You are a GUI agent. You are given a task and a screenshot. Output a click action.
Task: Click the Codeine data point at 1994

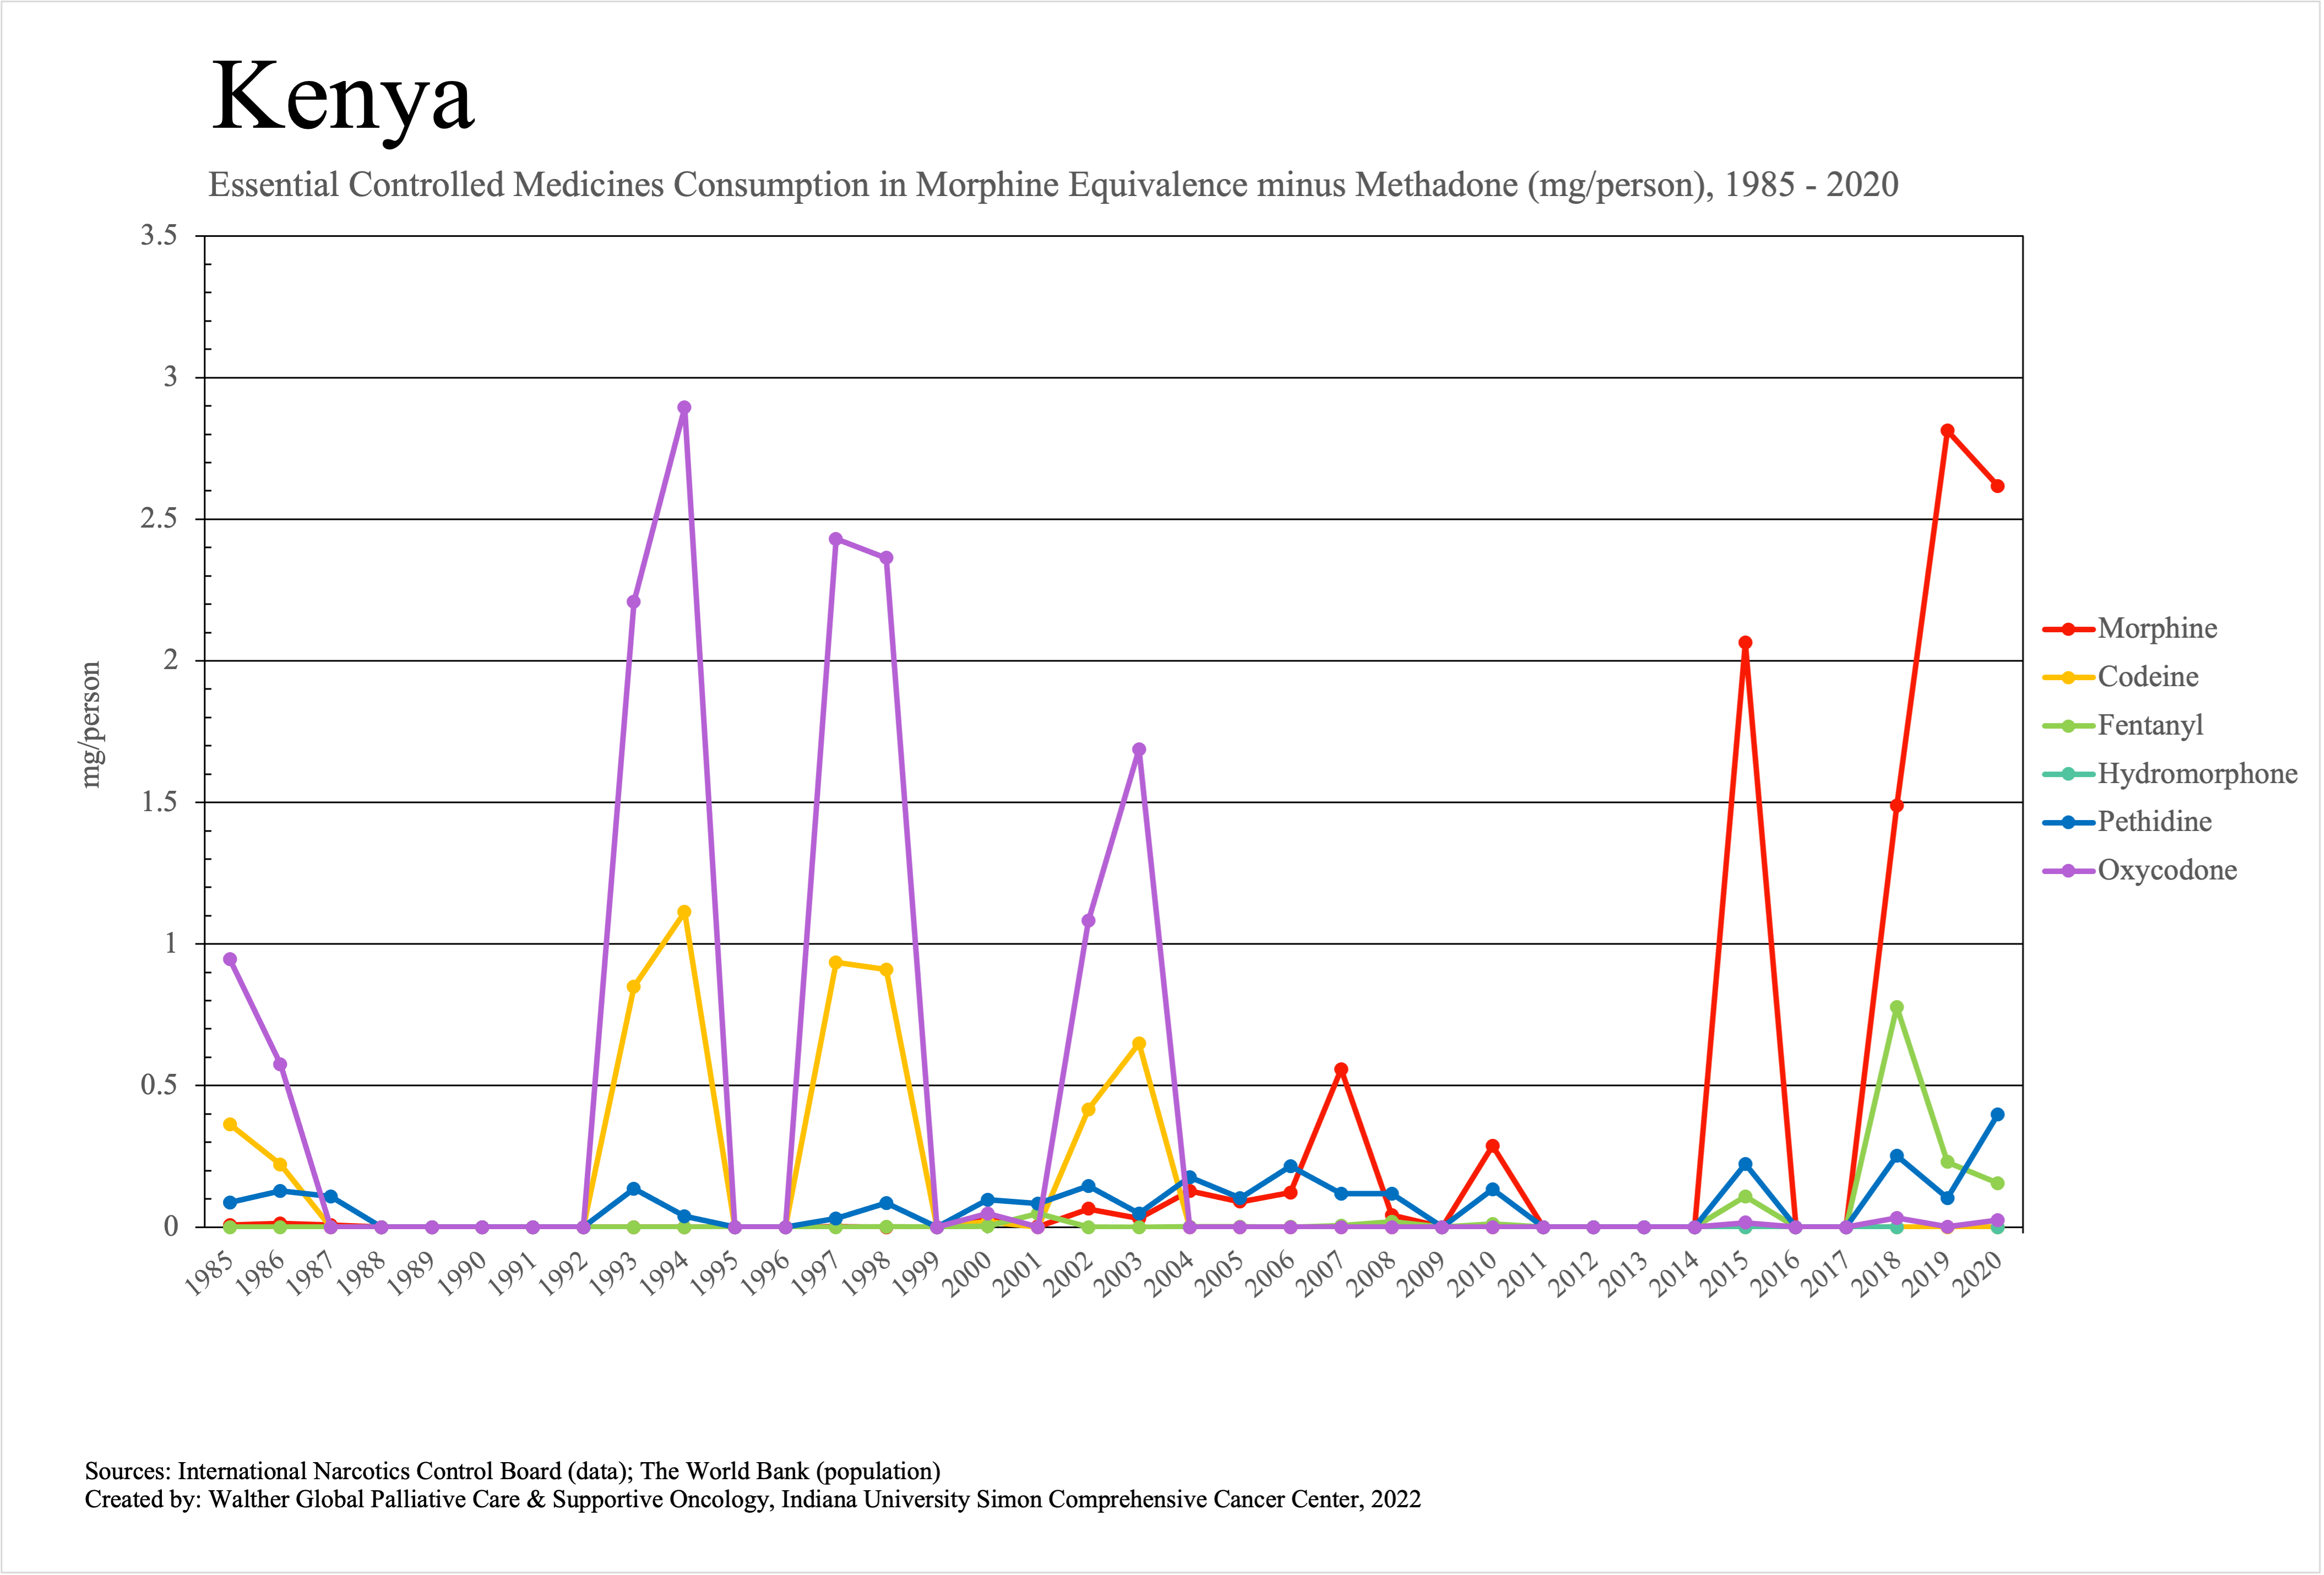pos(684,912)
